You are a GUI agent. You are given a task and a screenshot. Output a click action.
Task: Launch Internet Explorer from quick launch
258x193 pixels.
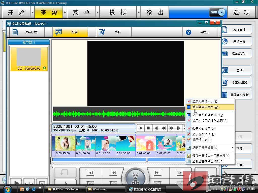pyautogui.click(x=34, y=189)
